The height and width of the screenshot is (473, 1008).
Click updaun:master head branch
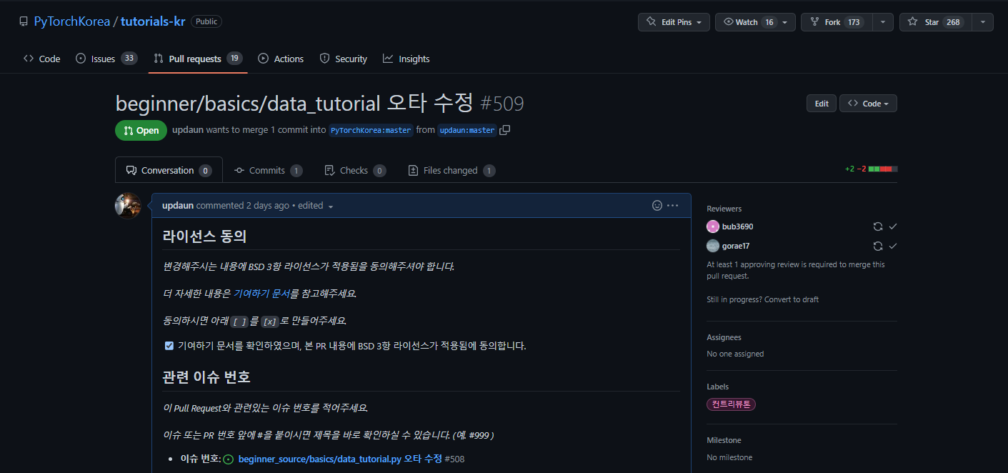pyautogui.click(x=466, y=130)
